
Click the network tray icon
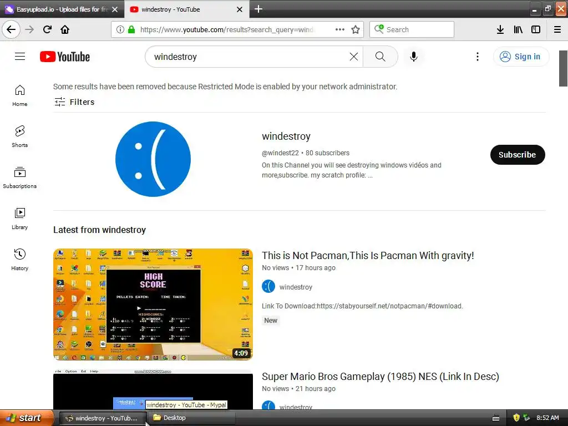pyautogui.click(x=526, y=418)
